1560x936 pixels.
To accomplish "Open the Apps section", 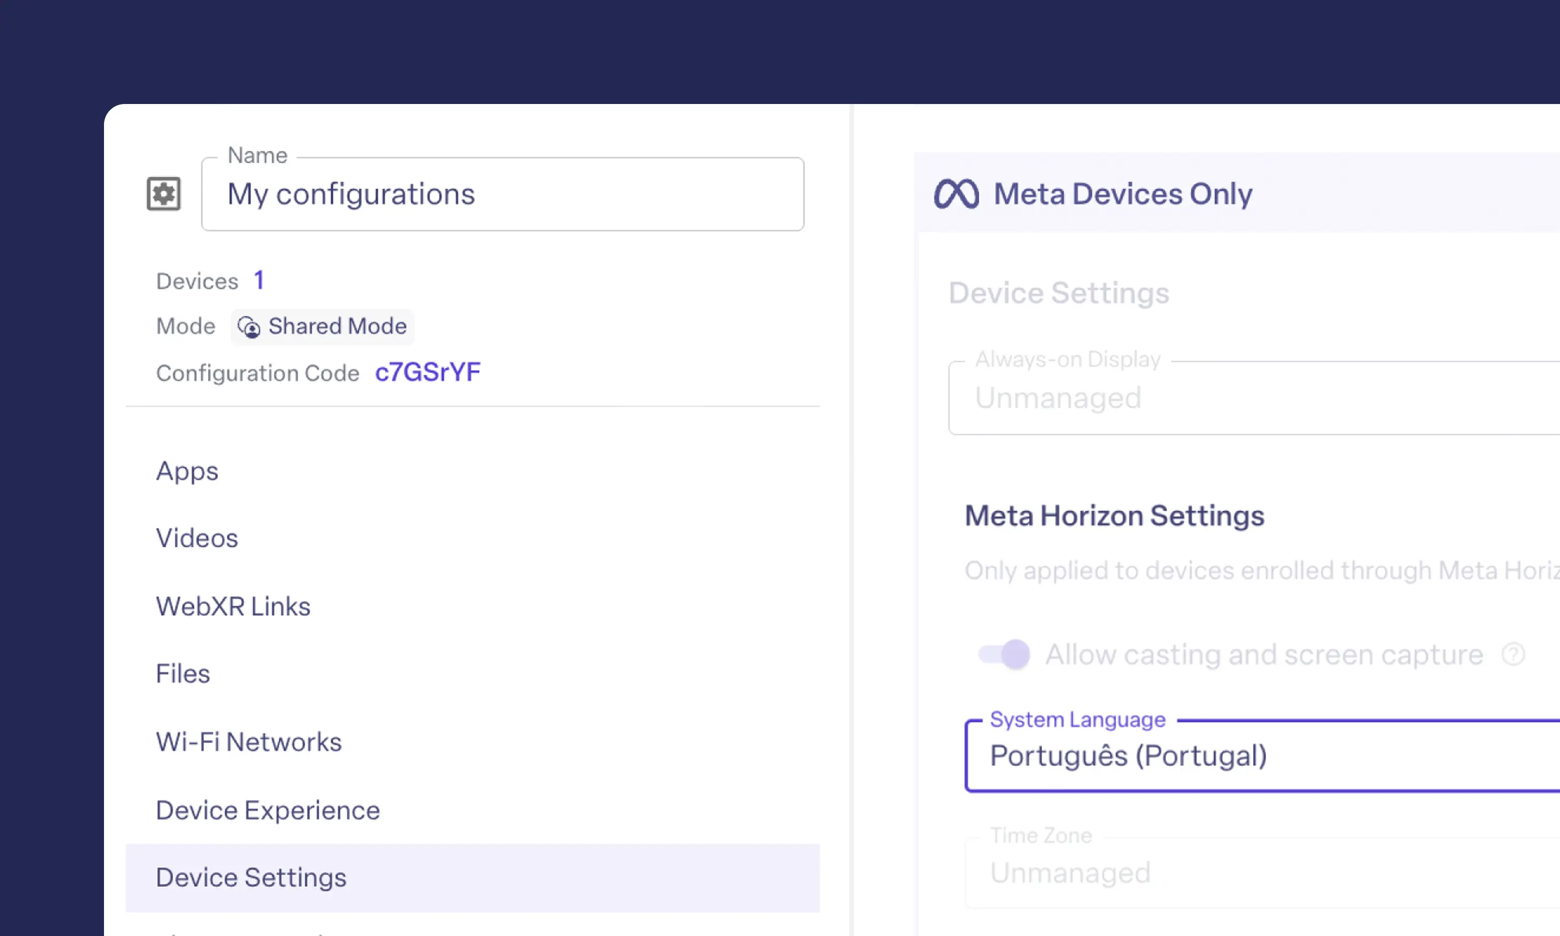I will click(472, 471).
